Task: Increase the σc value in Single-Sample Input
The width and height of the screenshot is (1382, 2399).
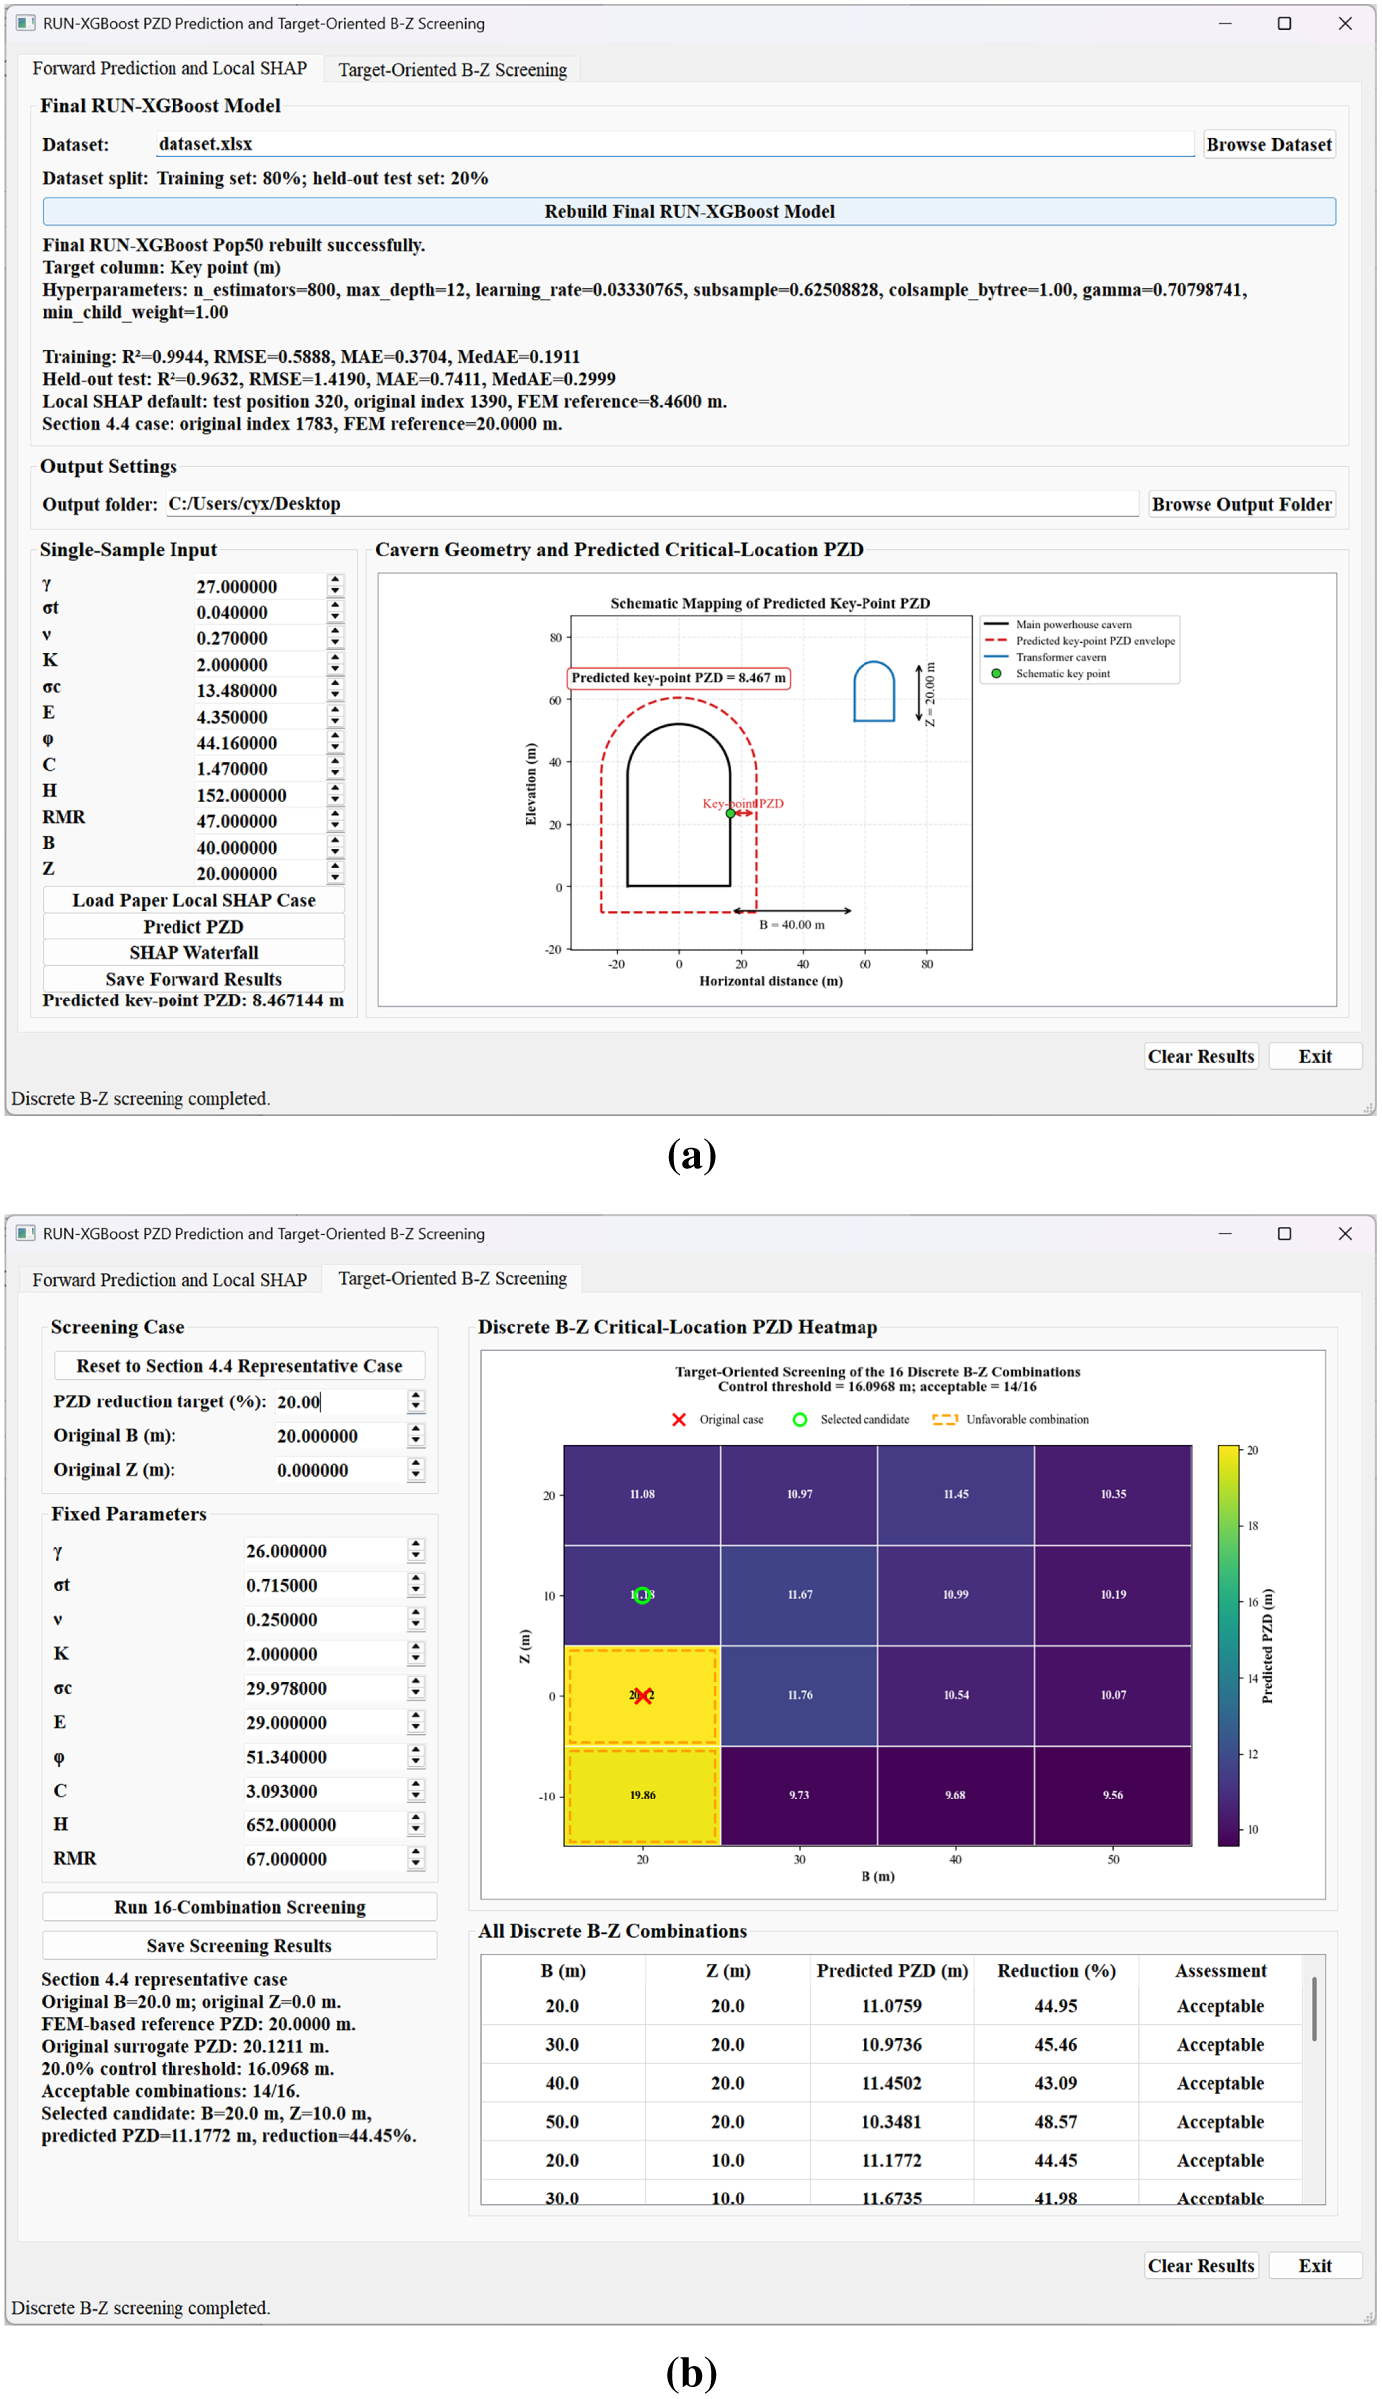Action: pyautogui.click(x=336, y=684)
